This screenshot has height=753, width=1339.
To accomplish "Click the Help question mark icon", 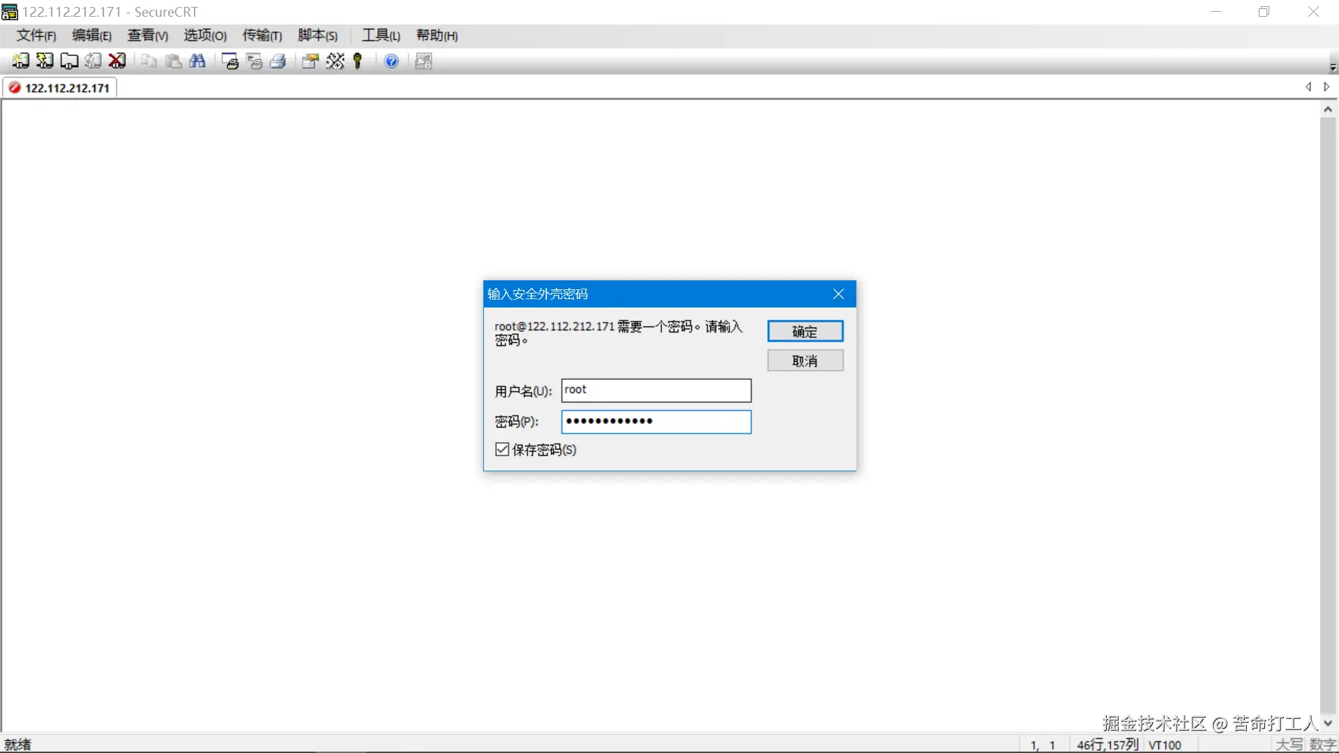I will (x=391, y=61).
